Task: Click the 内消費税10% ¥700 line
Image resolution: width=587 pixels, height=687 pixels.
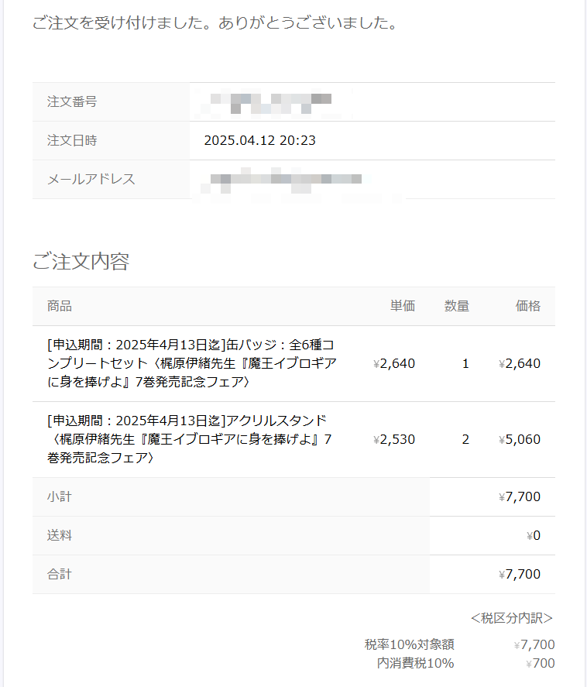Action: point(465,663)
